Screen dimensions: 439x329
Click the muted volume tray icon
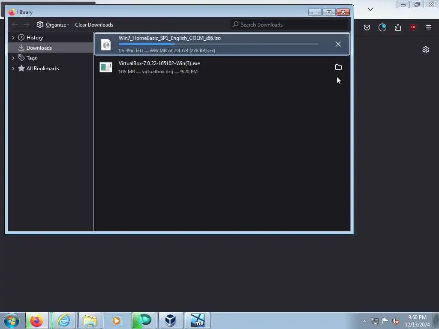396,321
